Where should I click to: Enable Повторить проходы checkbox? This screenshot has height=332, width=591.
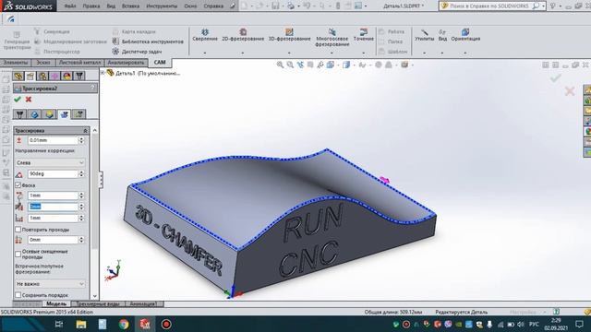pos(18,230)
